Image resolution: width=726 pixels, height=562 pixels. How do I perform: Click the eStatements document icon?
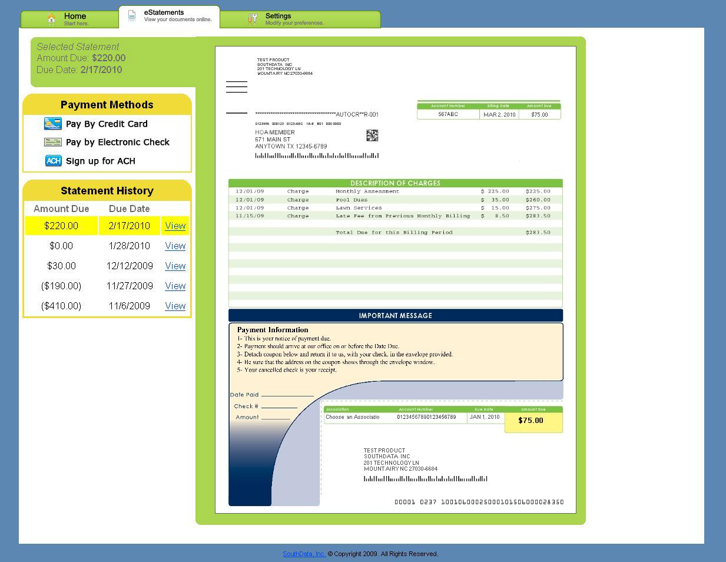(132, 16)
